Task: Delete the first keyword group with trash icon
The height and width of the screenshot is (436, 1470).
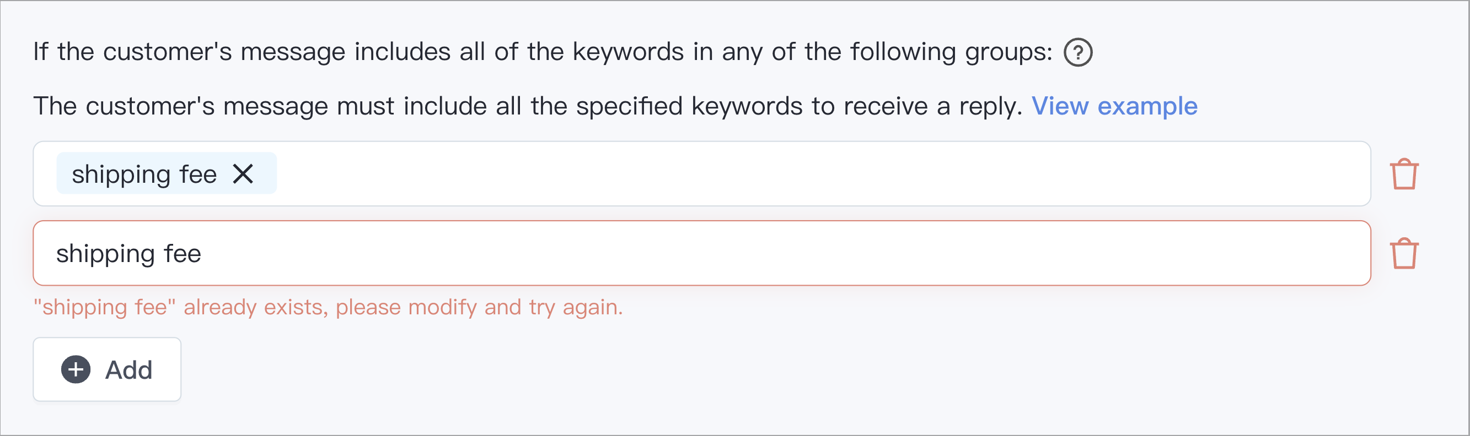Action: click(x=1404, y=174)
